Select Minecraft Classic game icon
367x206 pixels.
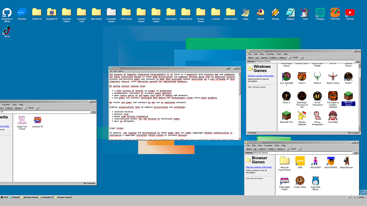pyautogui.click(x=349, y=99)
